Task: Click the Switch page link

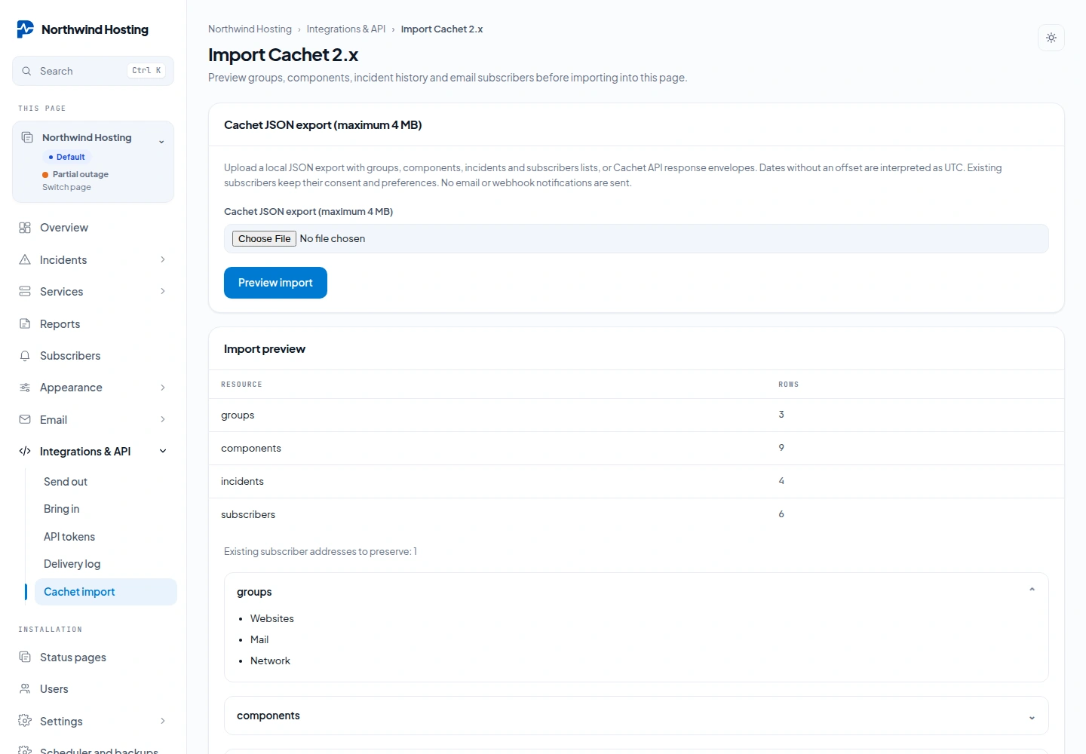Action: click(66, 187)
